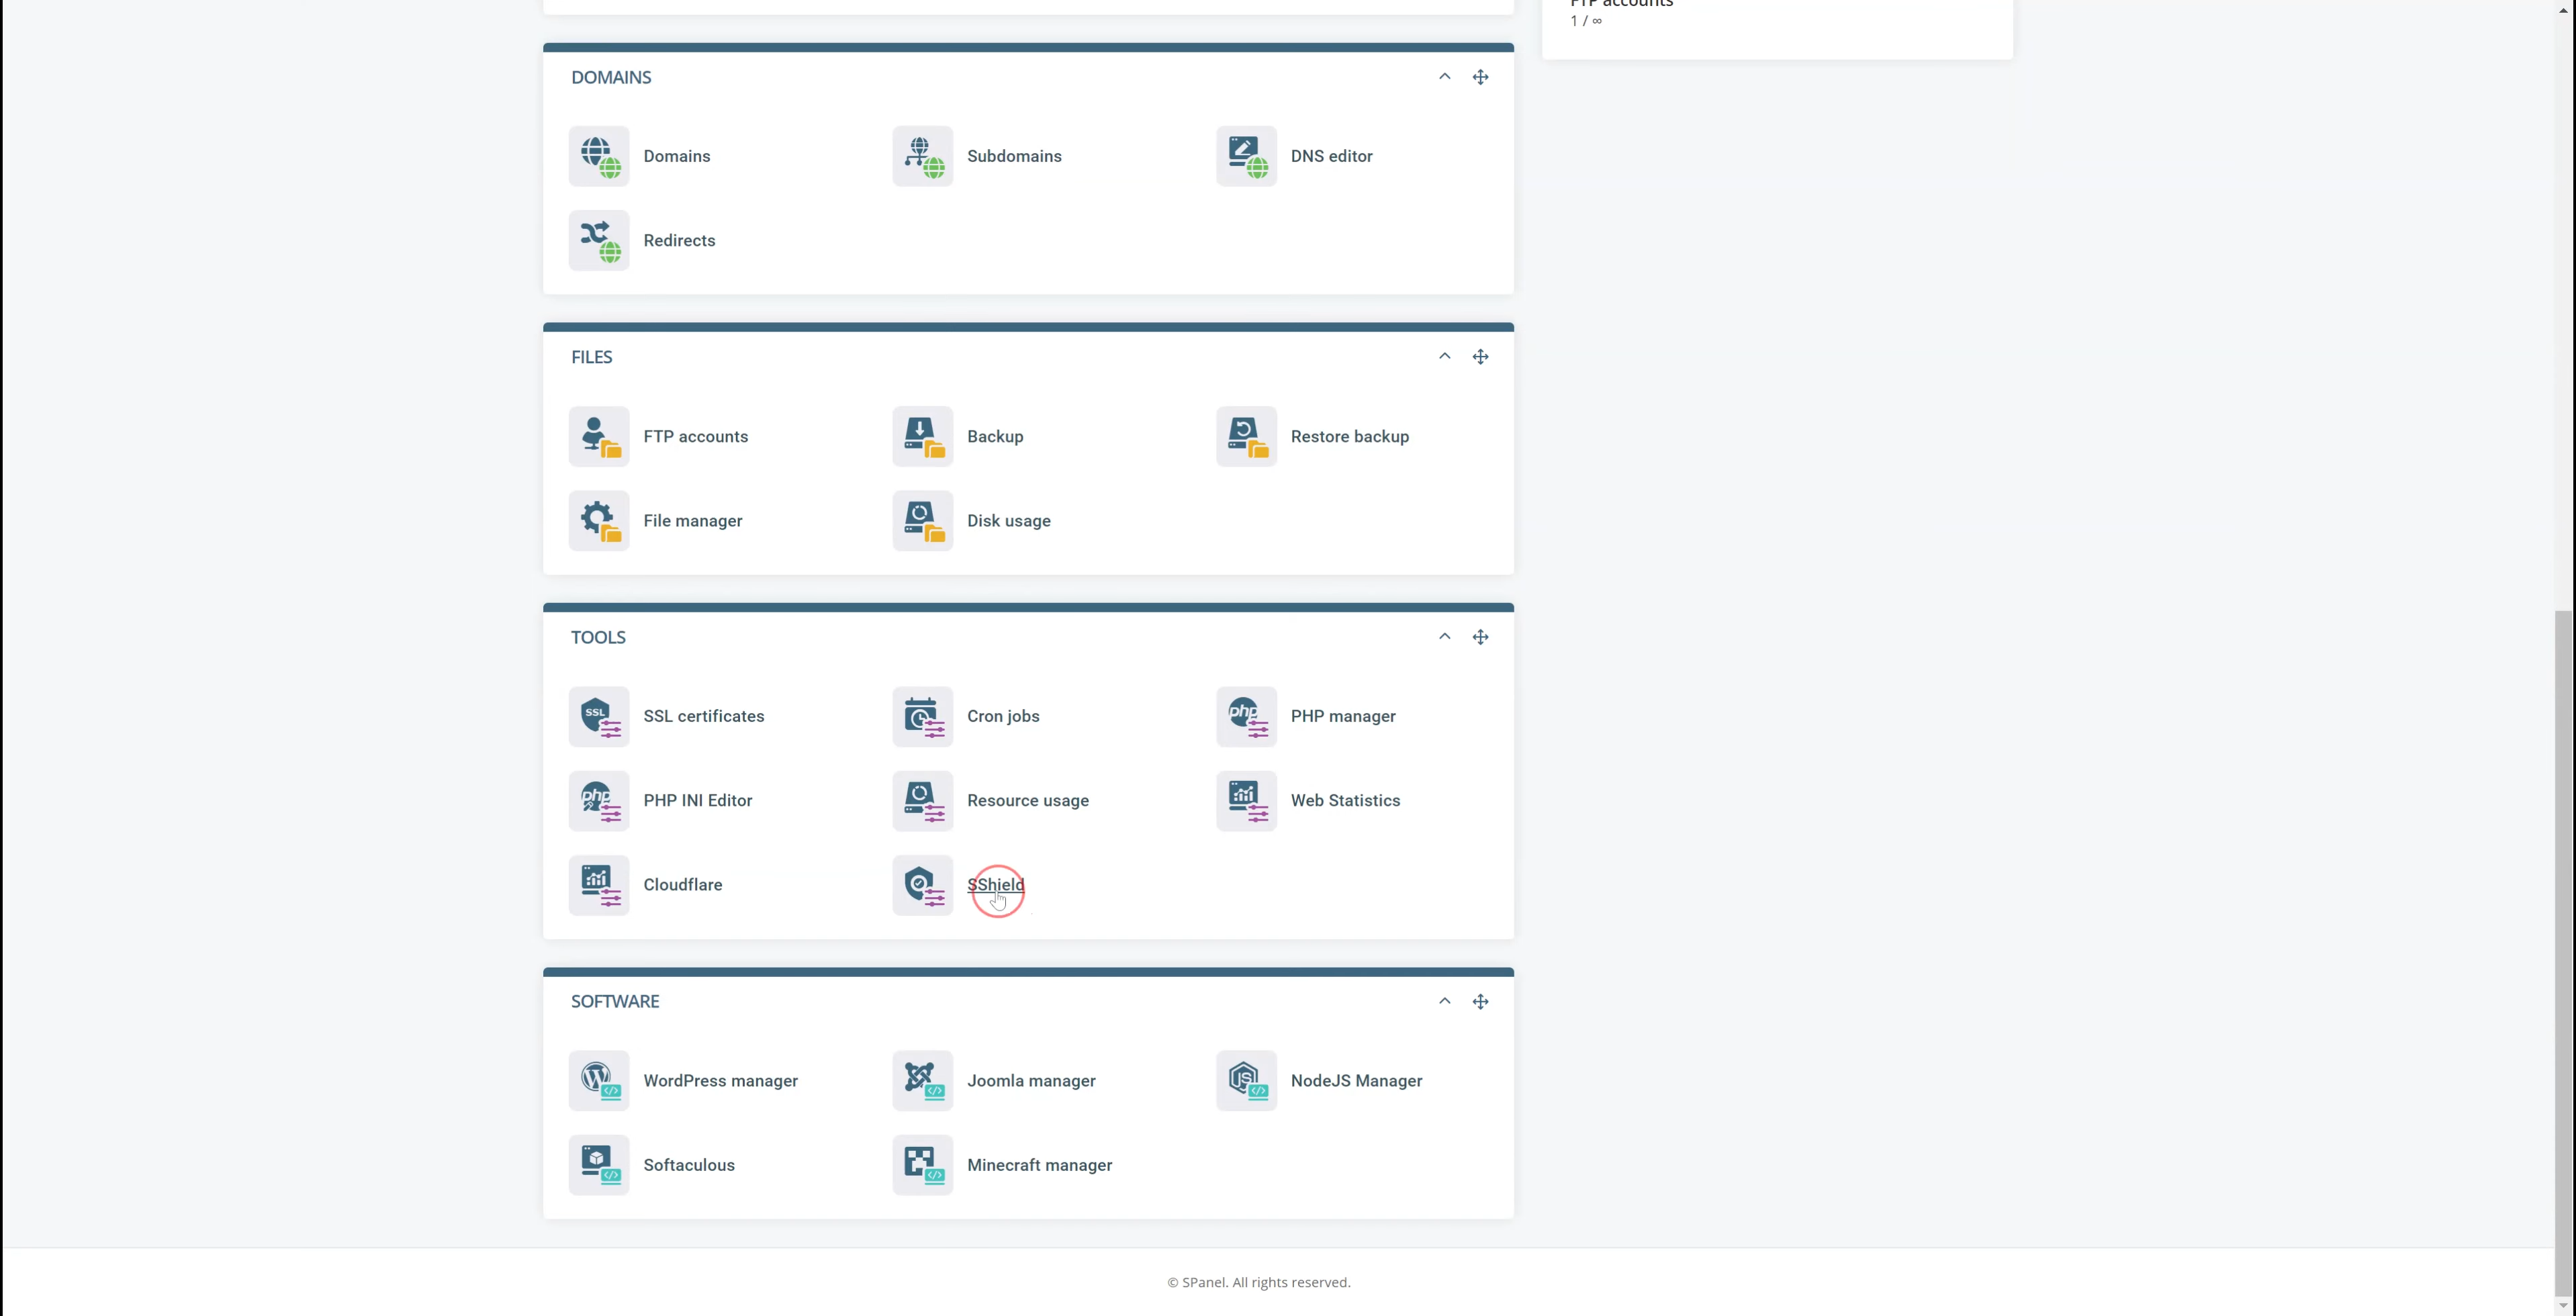Image resolution: width=2576 pixels, height=1316 pixels.
Task: Click the SOFTWARE section heading
Action: tap(614, 1001)
